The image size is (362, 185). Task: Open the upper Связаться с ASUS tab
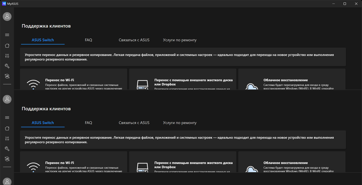(x=134, y=40)
